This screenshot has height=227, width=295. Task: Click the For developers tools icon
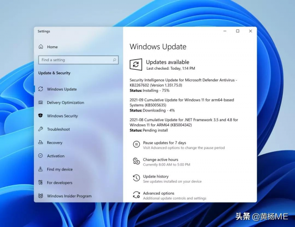(x=40, y=182)
